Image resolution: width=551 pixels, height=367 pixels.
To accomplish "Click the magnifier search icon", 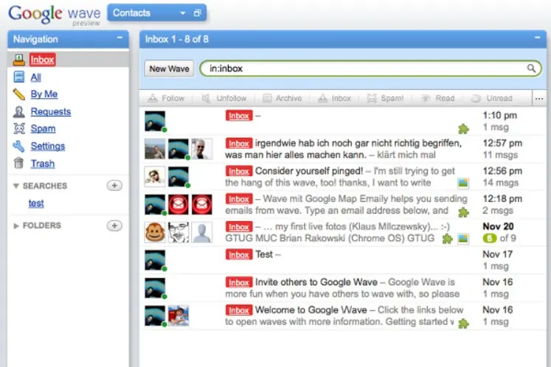I will tap(531, 68).
